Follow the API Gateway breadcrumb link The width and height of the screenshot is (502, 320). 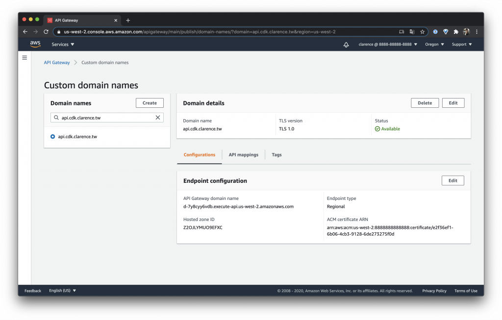point(57,62)
